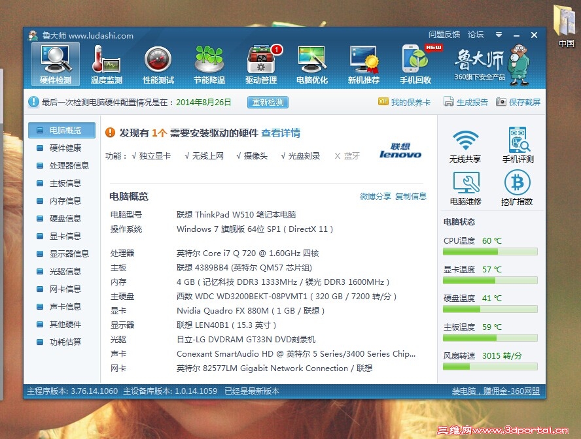Viewport: 581px width, 439px height.
Task: Open 驱动管理 driver management
Action: point(261,63)
